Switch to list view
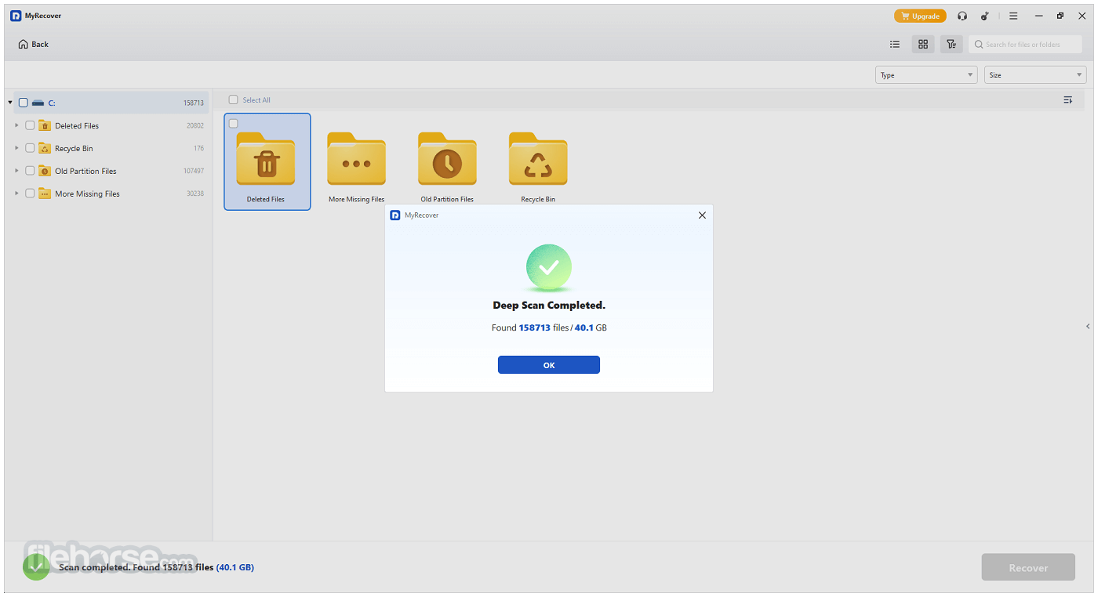This screenshot has width=1098, height=597. tap(895, 45)
